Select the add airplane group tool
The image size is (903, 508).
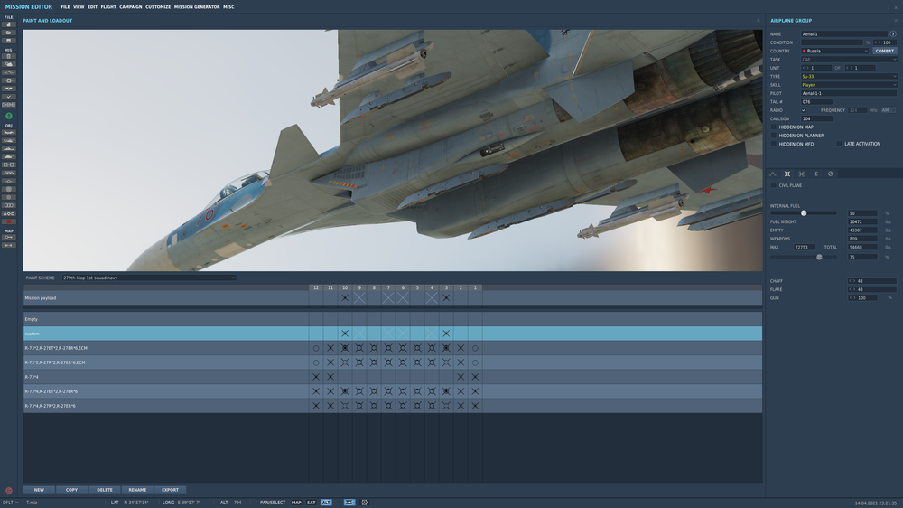(x=9, y=133)
